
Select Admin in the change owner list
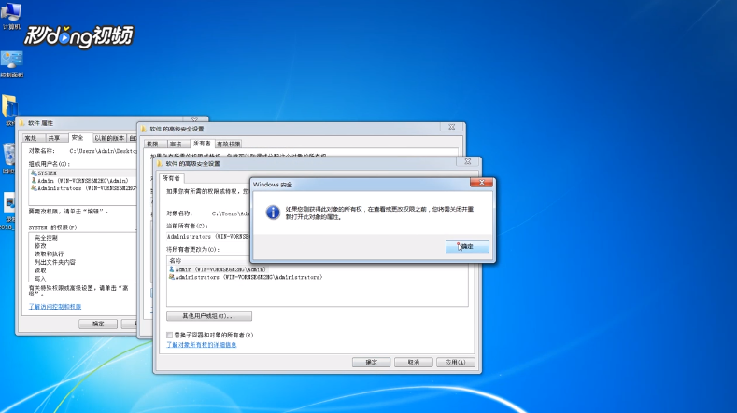tap(218, 269)
